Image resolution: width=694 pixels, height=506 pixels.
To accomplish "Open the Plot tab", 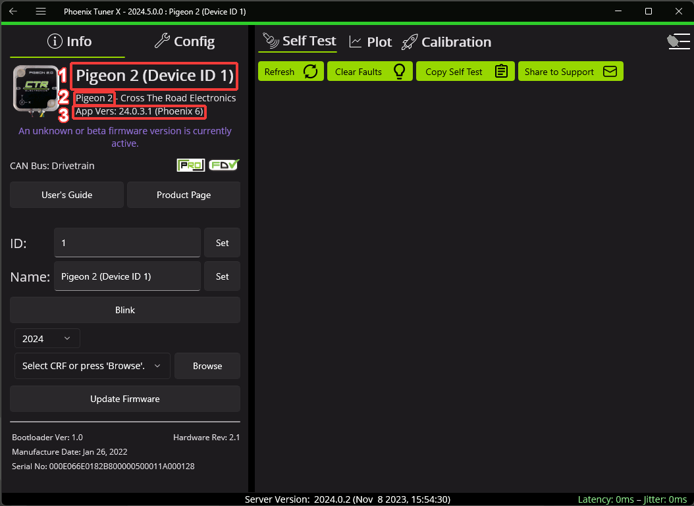I will click(371, 42).
